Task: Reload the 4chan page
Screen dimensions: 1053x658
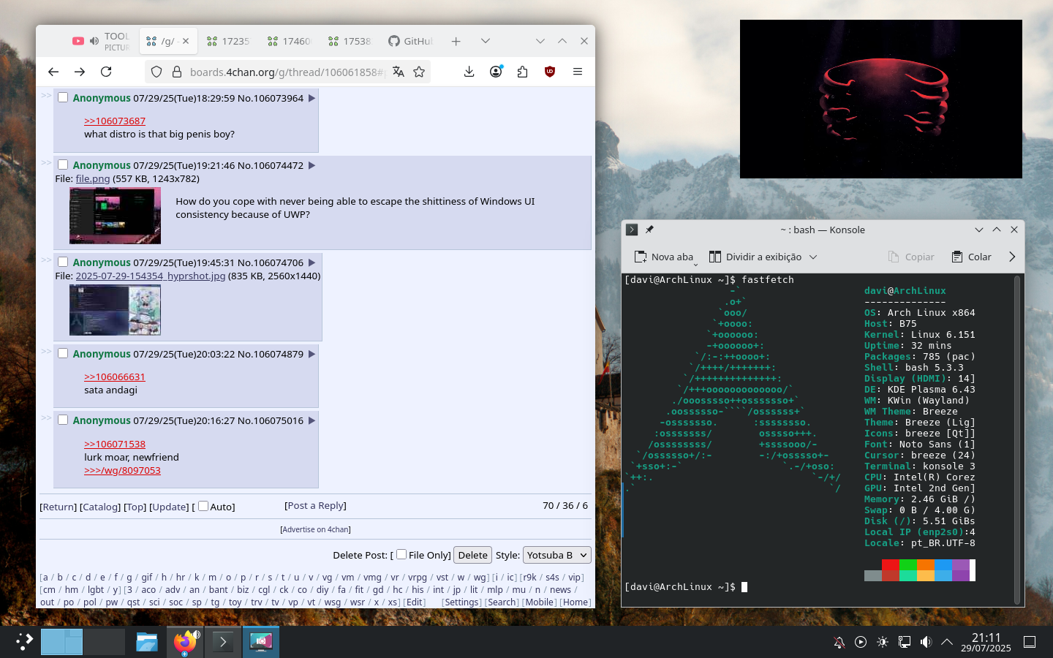Action: 106,72
